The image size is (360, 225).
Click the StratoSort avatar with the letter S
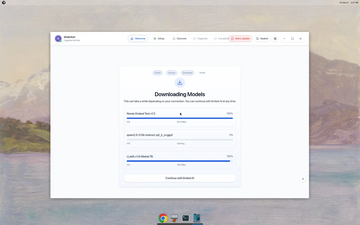(58, 39)
